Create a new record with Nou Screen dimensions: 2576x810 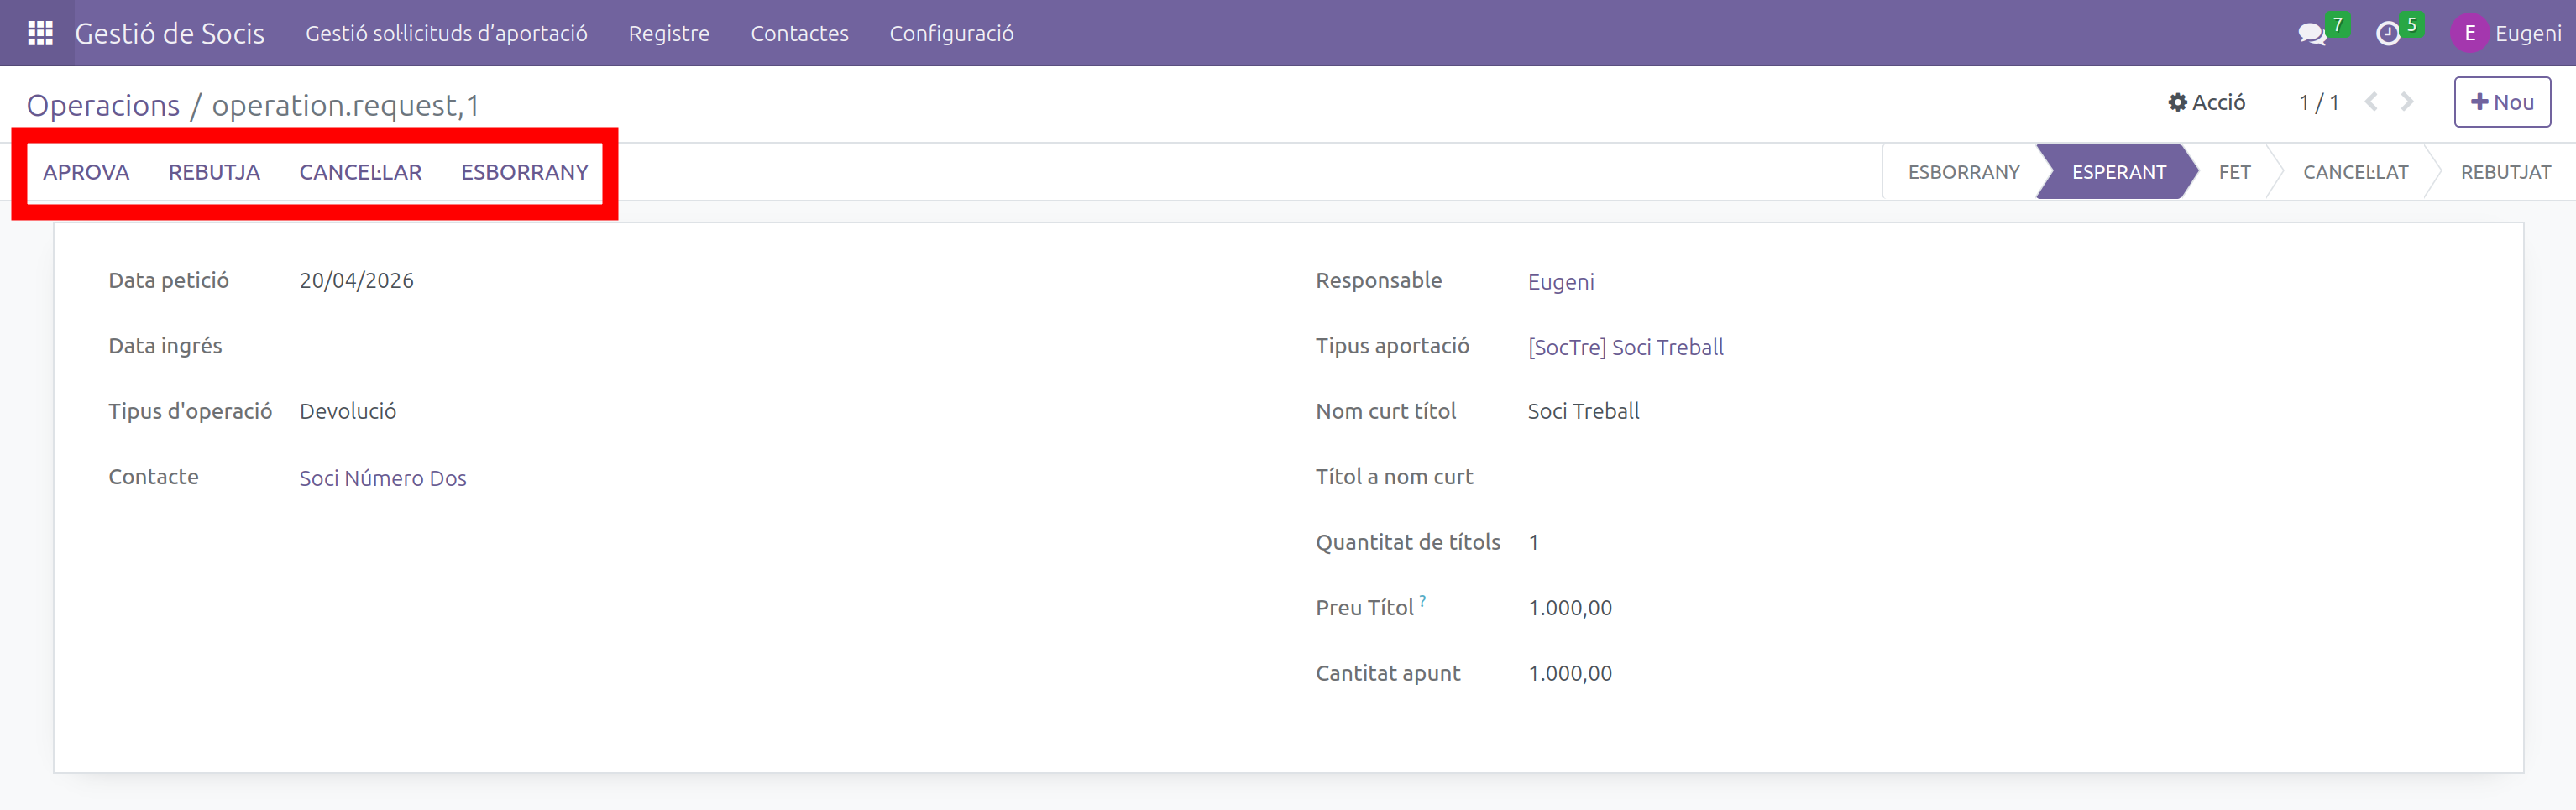(x=2501, y=102)
